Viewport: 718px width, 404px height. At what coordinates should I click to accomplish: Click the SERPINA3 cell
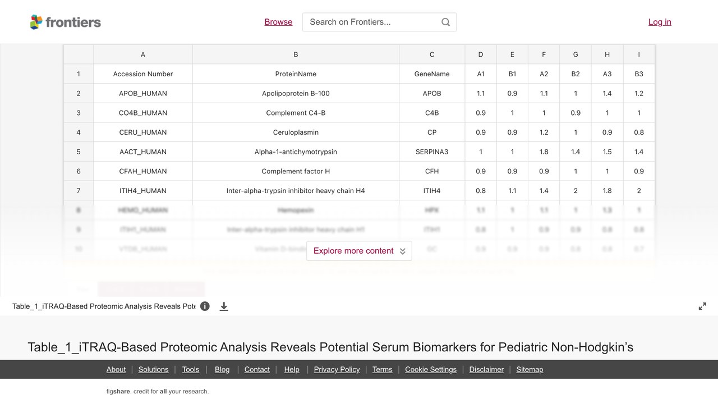click(x=432, y=151)
